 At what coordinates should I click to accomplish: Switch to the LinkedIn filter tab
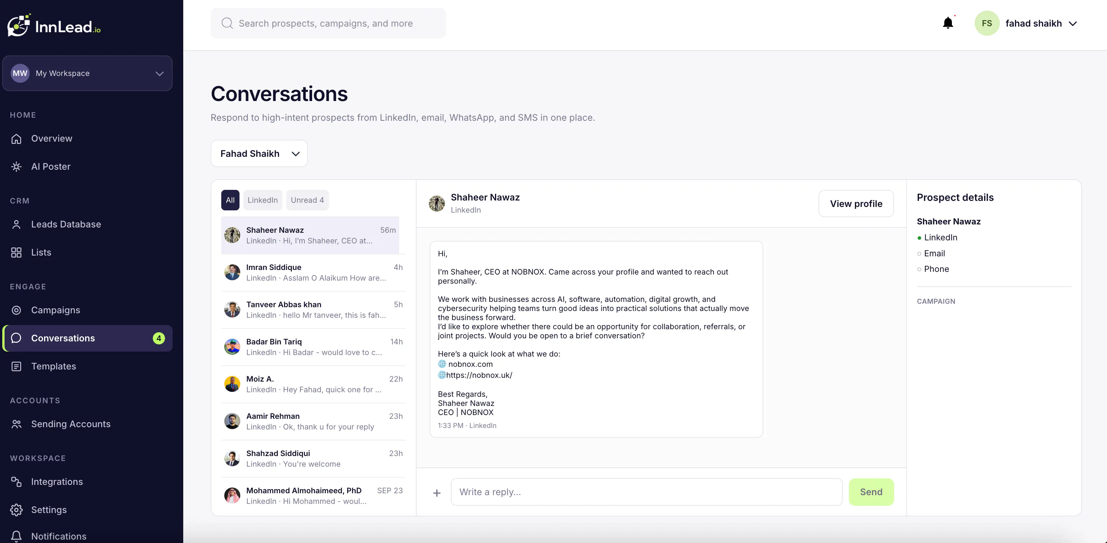click(263, 200)
